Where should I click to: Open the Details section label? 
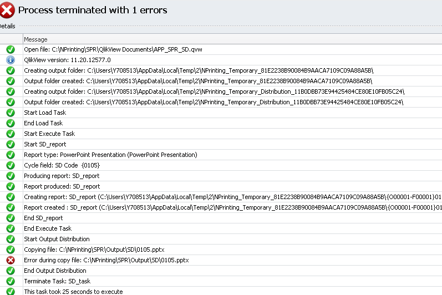click(x=8, y=26)
